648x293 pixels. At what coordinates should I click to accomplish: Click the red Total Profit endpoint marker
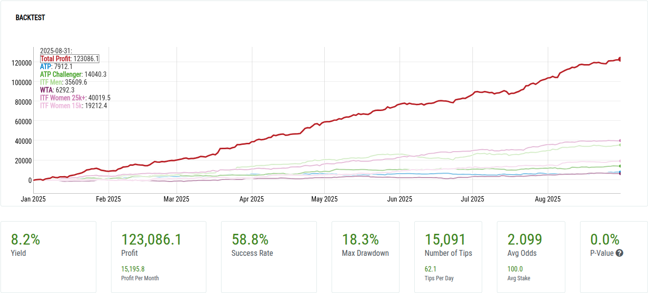(620, 59)
